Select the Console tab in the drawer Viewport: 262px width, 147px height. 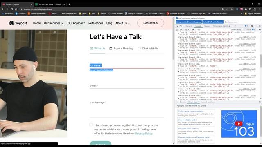click(x=183, y=102)
